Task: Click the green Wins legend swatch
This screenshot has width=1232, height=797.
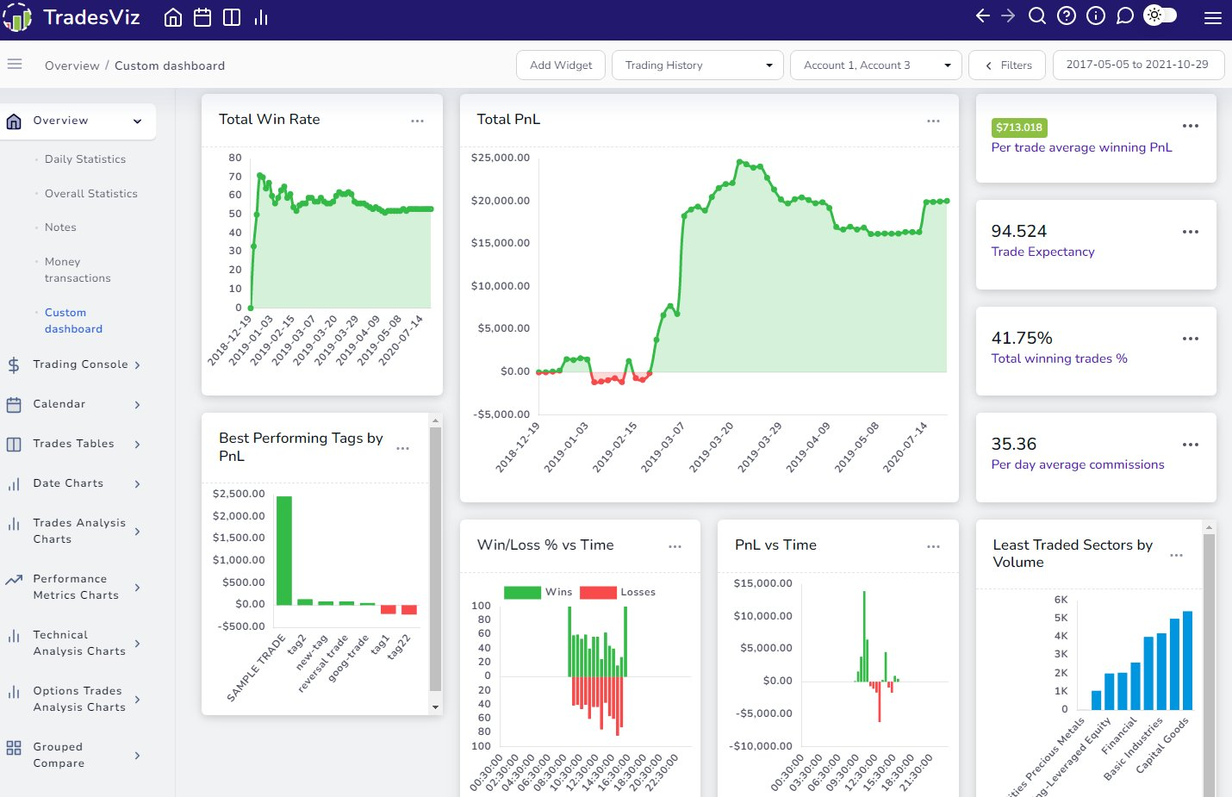Action: (x=522, y=592)
